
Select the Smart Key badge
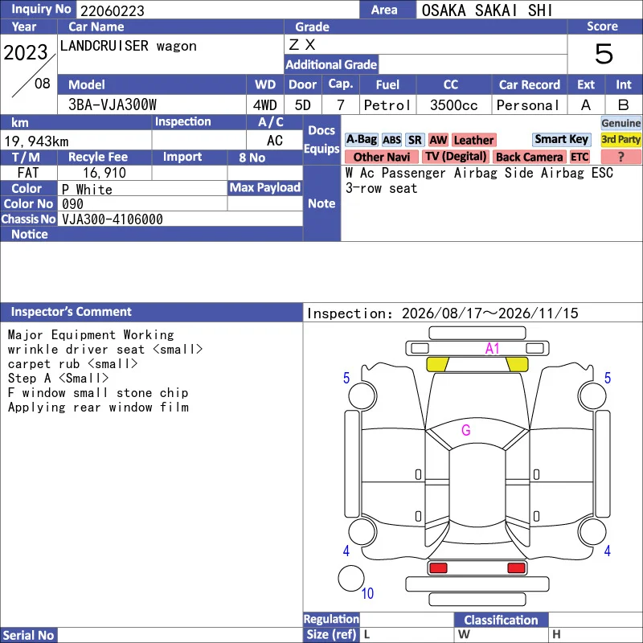(561, 139)
